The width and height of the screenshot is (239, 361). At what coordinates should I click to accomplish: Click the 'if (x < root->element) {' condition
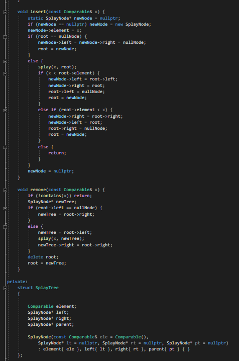pos(69,73)
